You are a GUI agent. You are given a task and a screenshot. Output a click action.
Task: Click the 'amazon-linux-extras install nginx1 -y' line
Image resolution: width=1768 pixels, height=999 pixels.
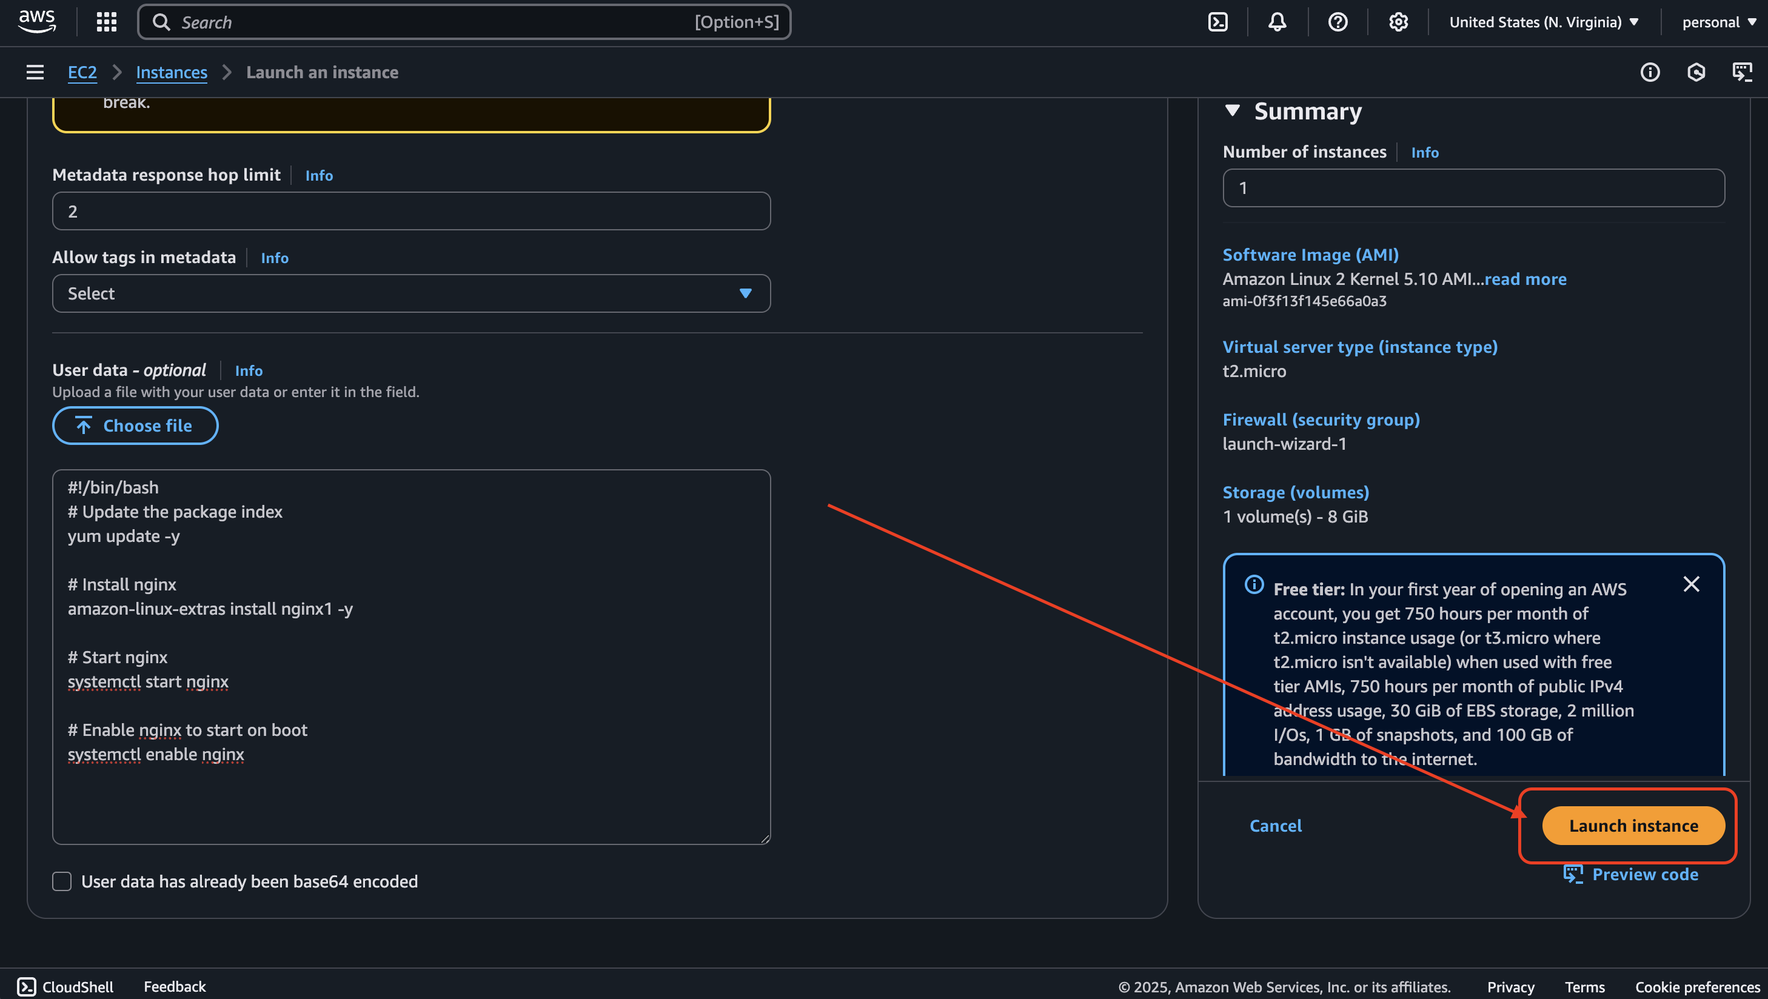(210, 609)
